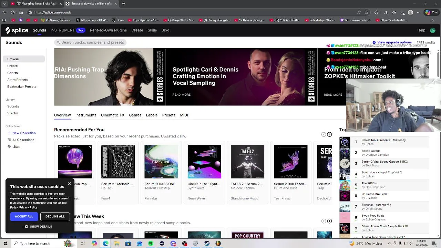Open Discord icon on taskbar
The image size is (441, 248).
[173, 244]
